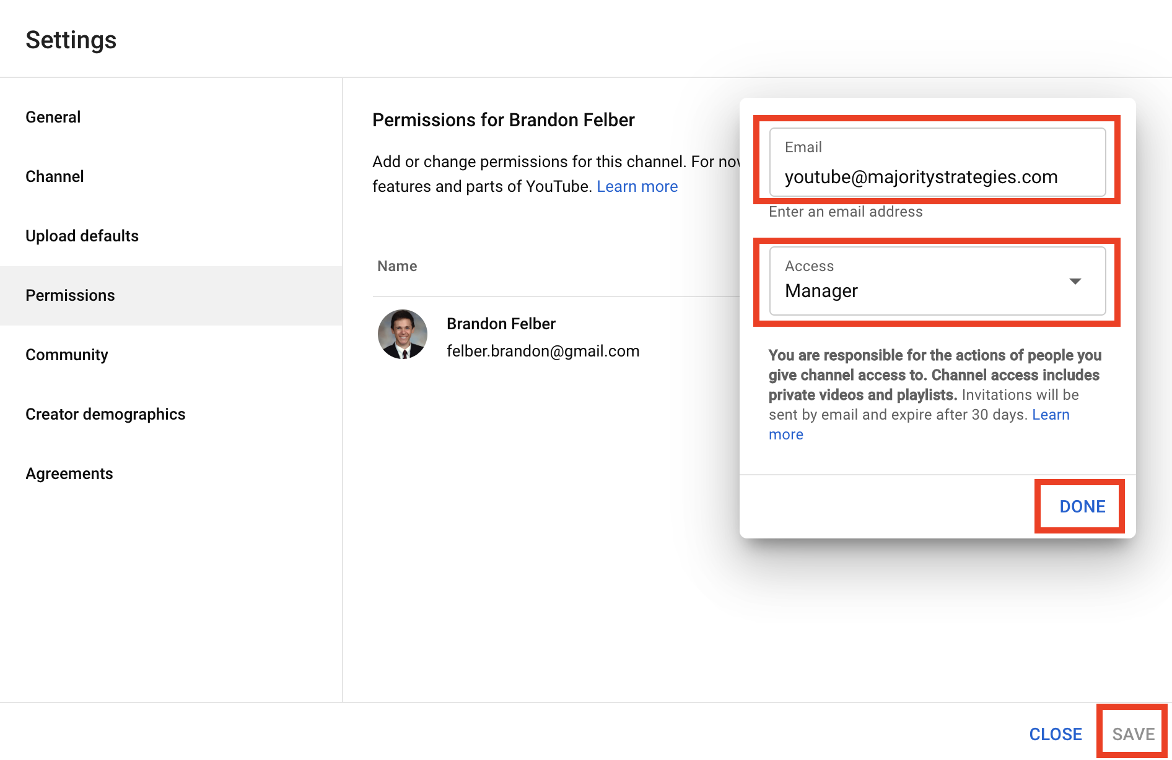1172x760 pixels.
Task: Open the General settings section
Action: pyautogui.click(x=171, y=117)
